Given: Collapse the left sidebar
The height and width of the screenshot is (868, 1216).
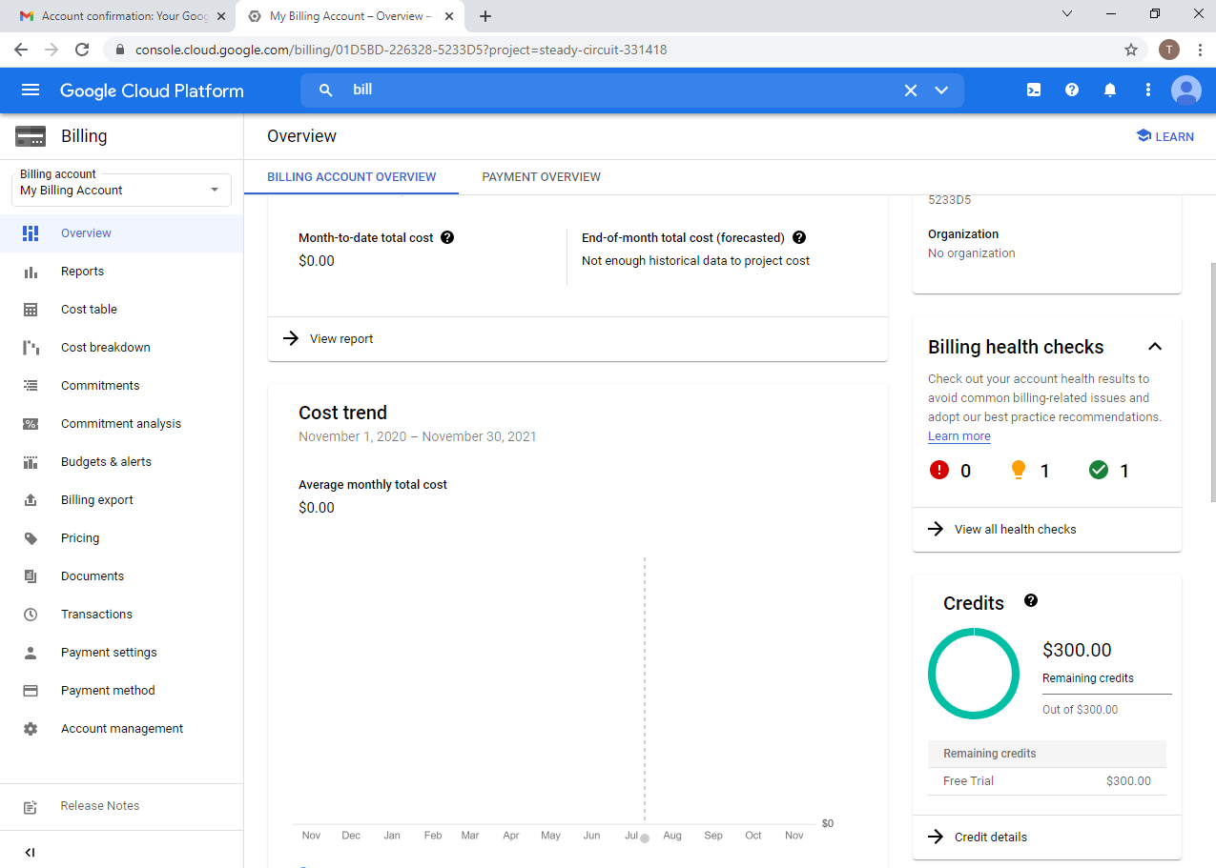Looking at the screenshot, I should pyautogui.click(x=30, y=853).
